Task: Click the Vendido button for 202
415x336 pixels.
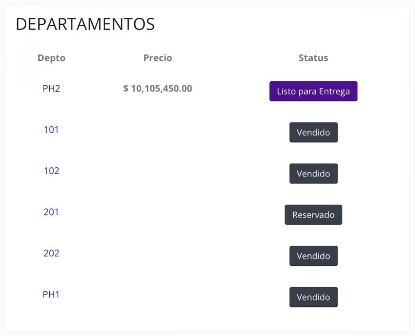Action: 314,256
